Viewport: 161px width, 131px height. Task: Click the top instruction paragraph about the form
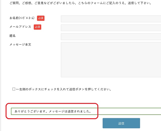click(x=80, y=4)
